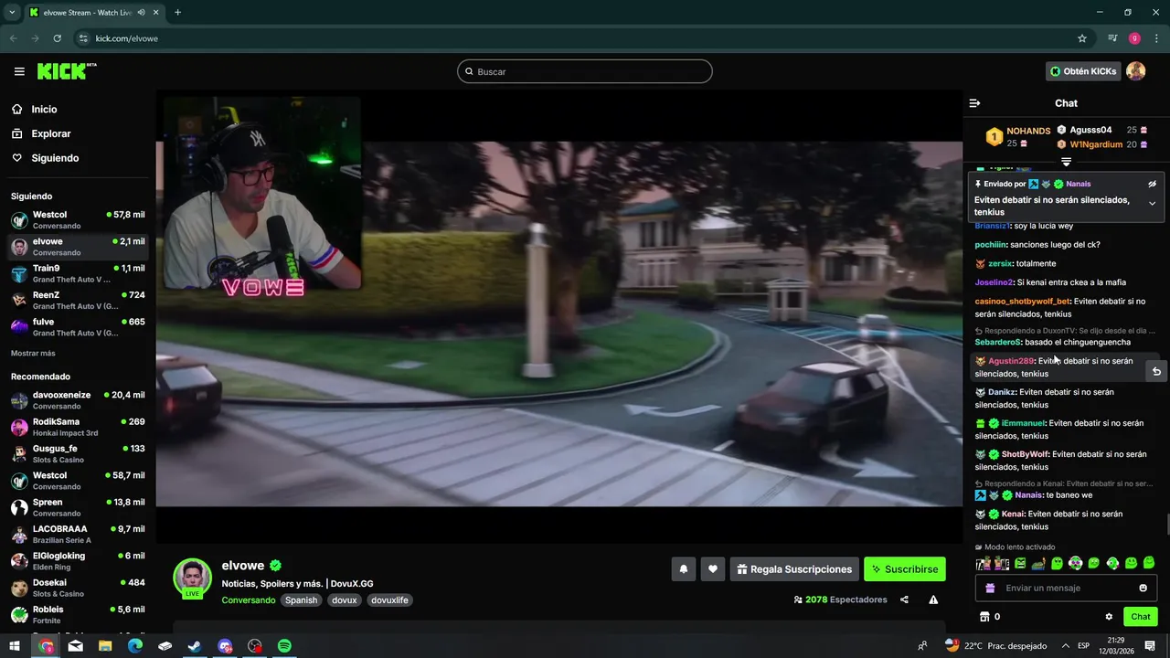Select the Spanish tag
1170x658 pixels.
(301, 600)
